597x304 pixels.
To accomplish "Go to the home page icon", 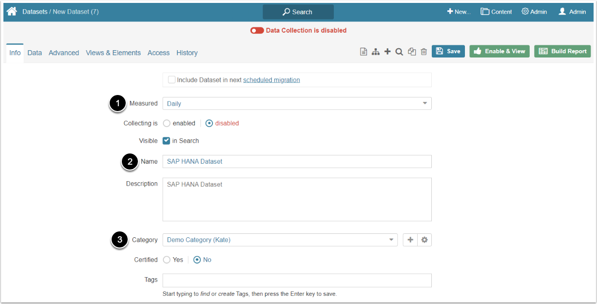I will (12, 11).
